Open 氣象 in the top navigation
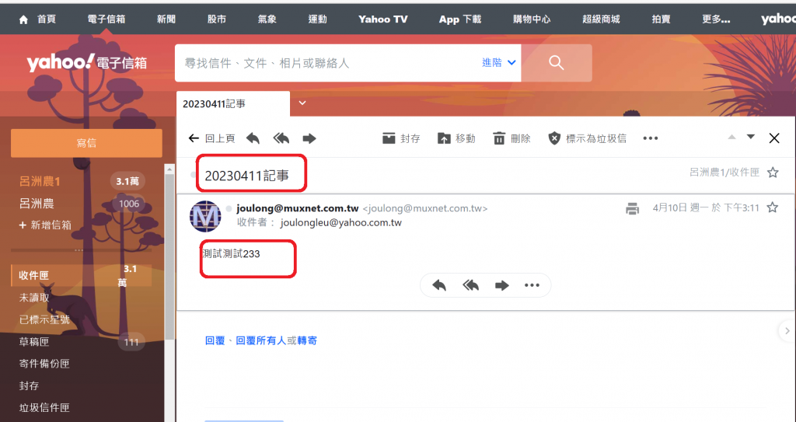This screenshot has height=422, width=796. 267,19
